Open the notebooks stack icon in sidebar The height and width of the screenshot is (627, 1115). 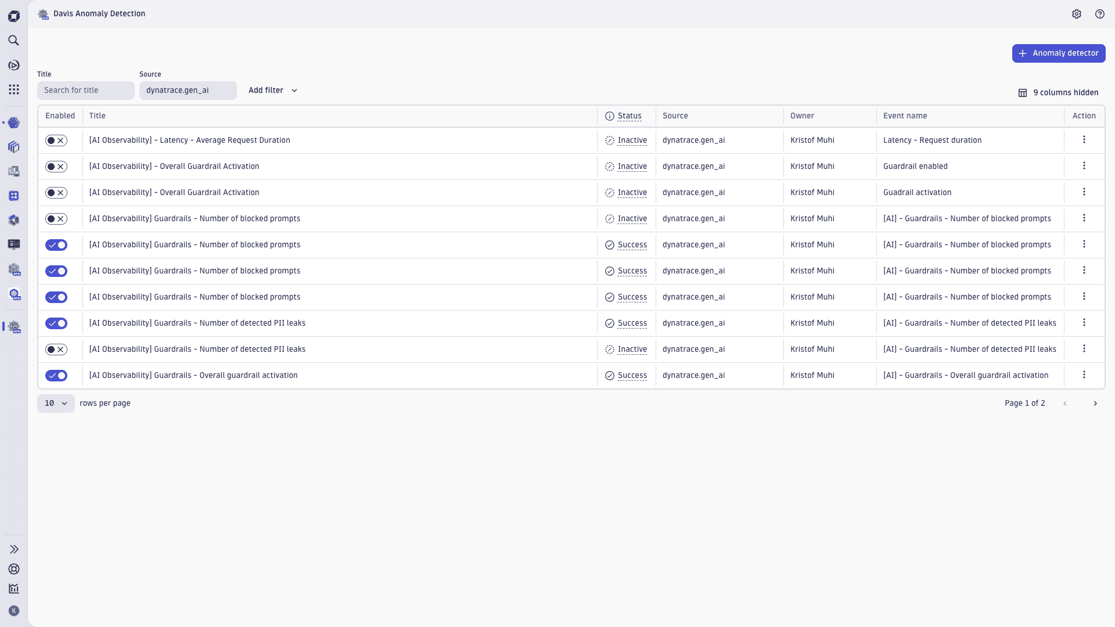[x=14, y=147]
